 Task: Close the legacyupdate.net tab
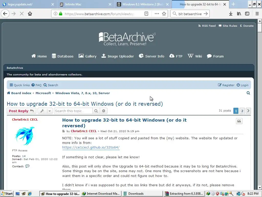pyautogui.click(x=53, y=4)
